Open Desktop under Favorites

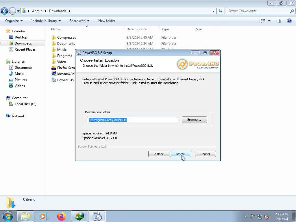(21, 37)
